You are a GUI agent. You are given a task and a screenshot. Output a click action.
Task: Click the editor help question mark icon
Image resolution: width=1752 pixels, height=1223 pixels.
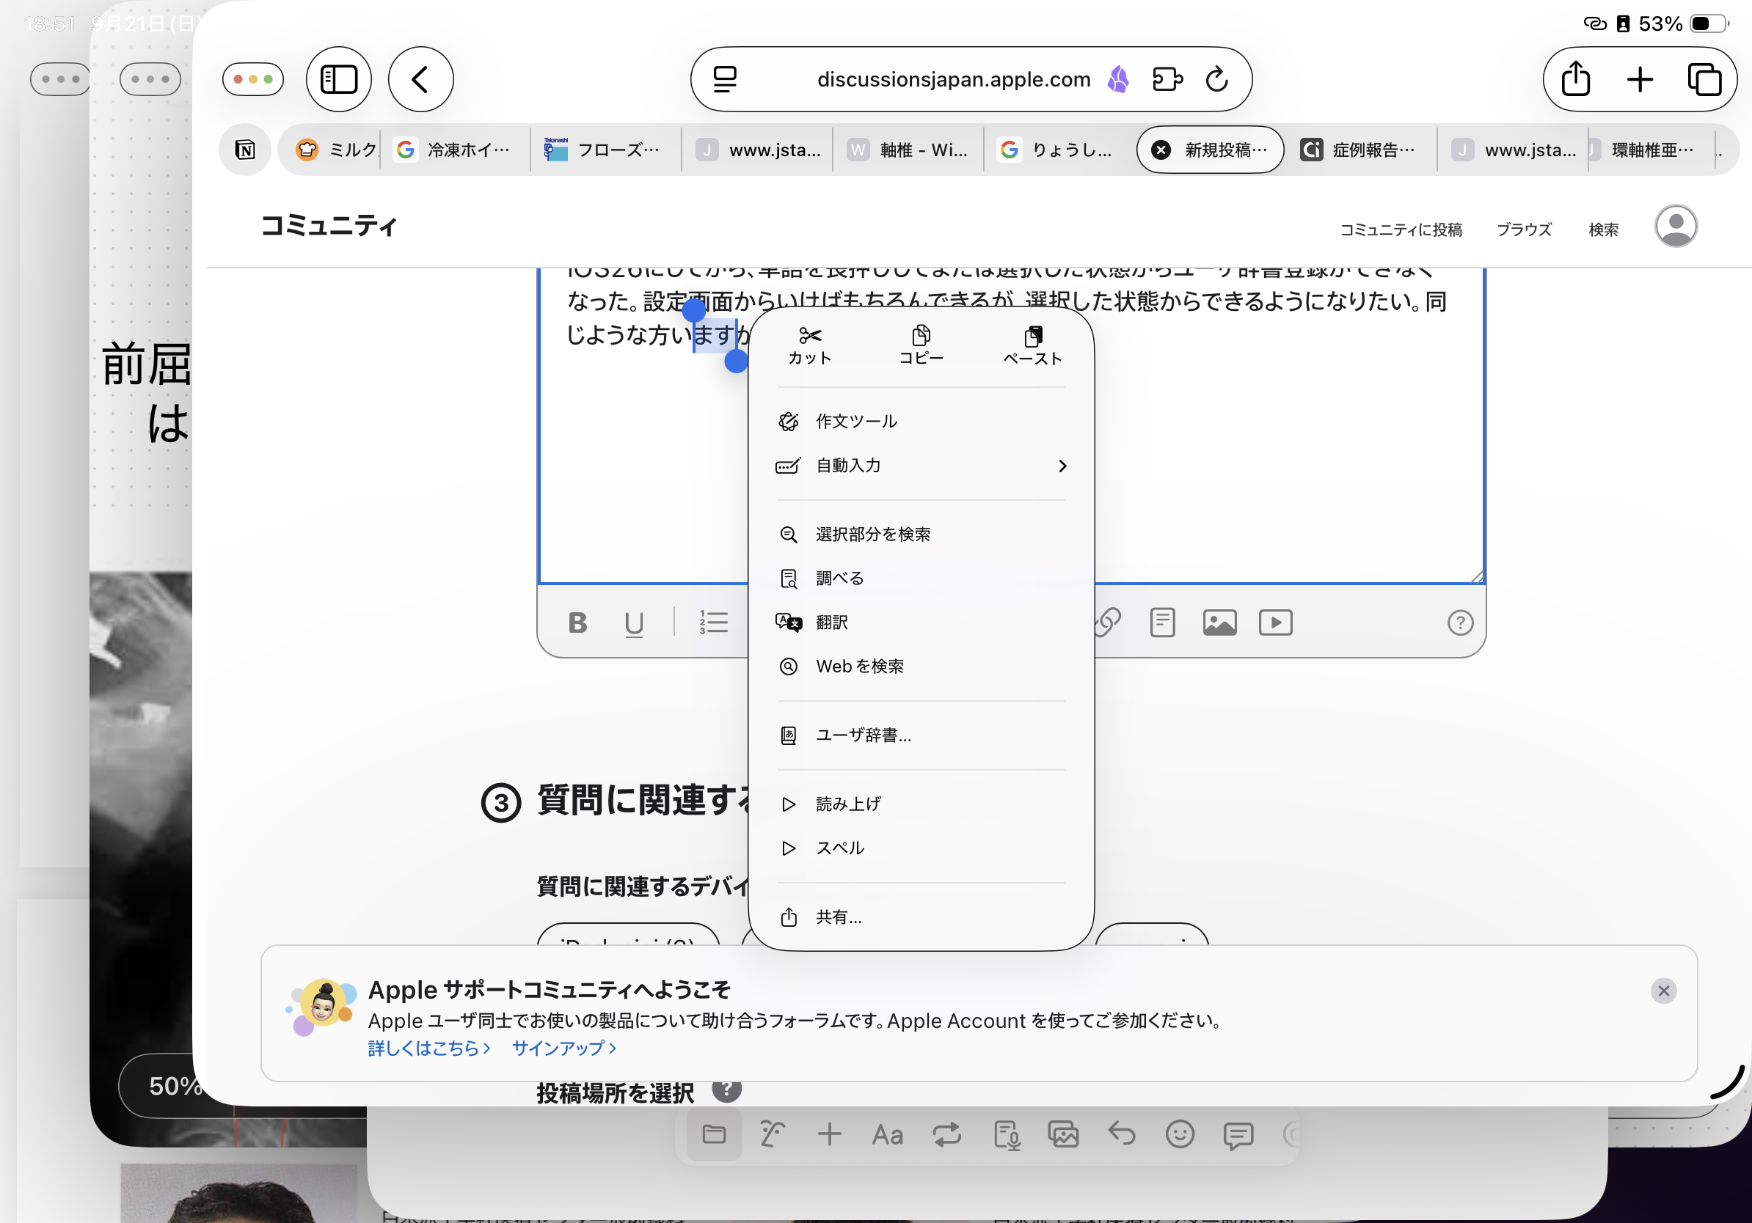pyautogui.click(x=1460, y=623)
